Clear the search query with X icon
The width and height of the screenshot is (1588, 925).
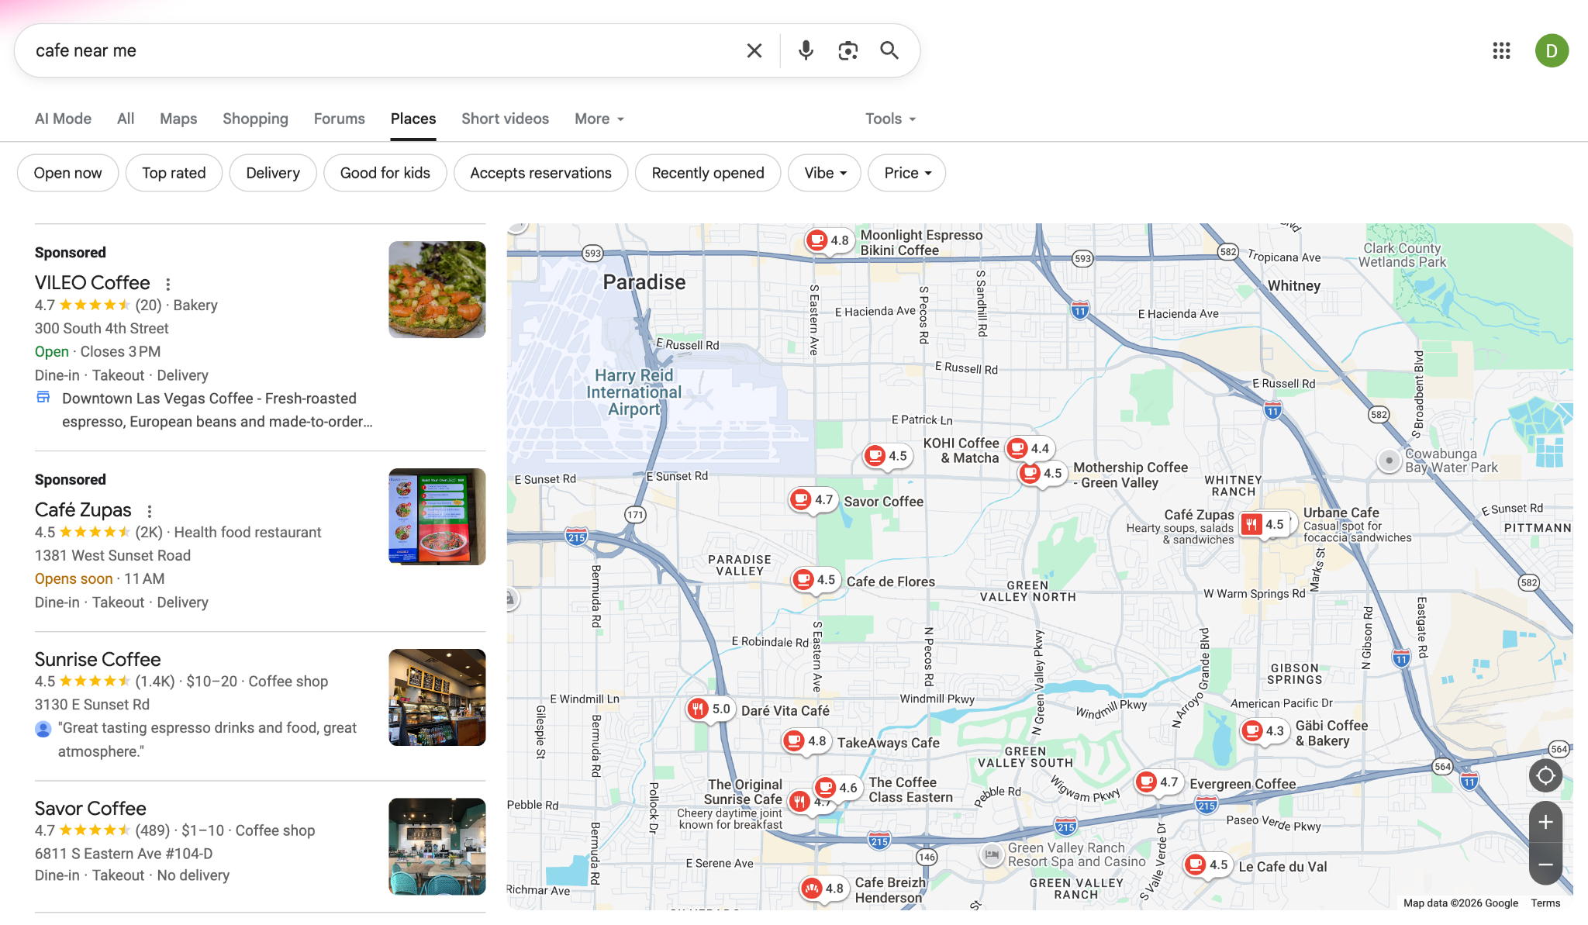[x=754, y=50]
